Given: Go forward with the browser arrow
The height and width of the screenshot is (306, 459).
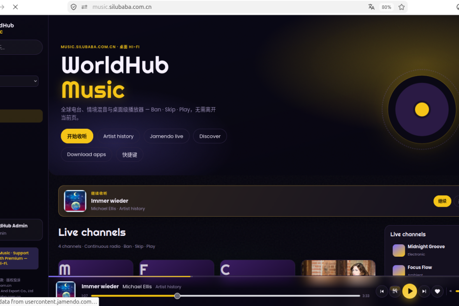Looking at the screenshot, I should [x=2, y=7].
